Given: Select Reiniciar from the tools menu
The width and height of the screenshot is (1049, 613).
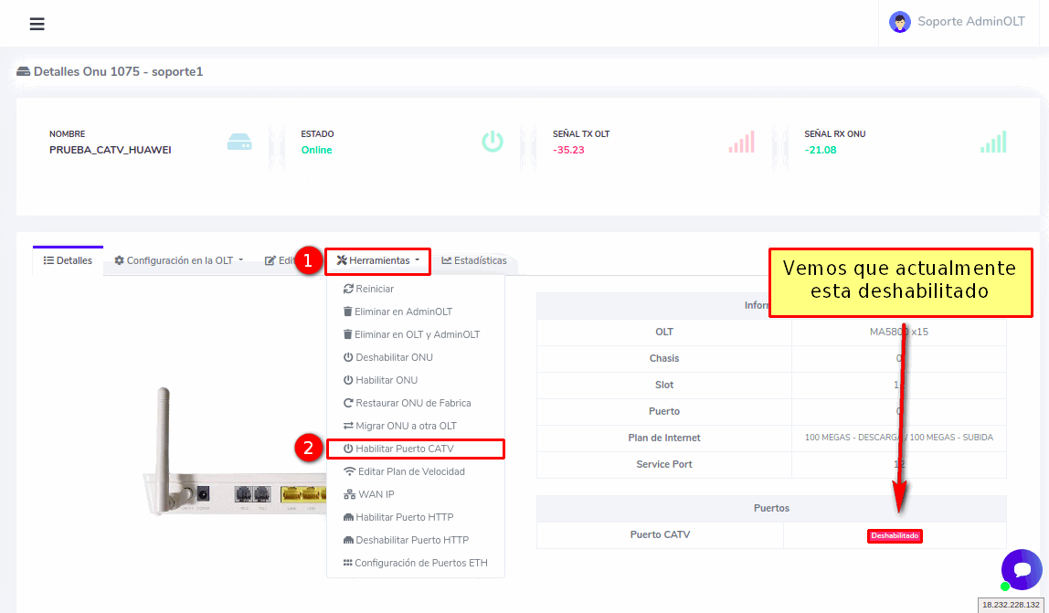Looking at the screenshot, I should tap(368, 289).
